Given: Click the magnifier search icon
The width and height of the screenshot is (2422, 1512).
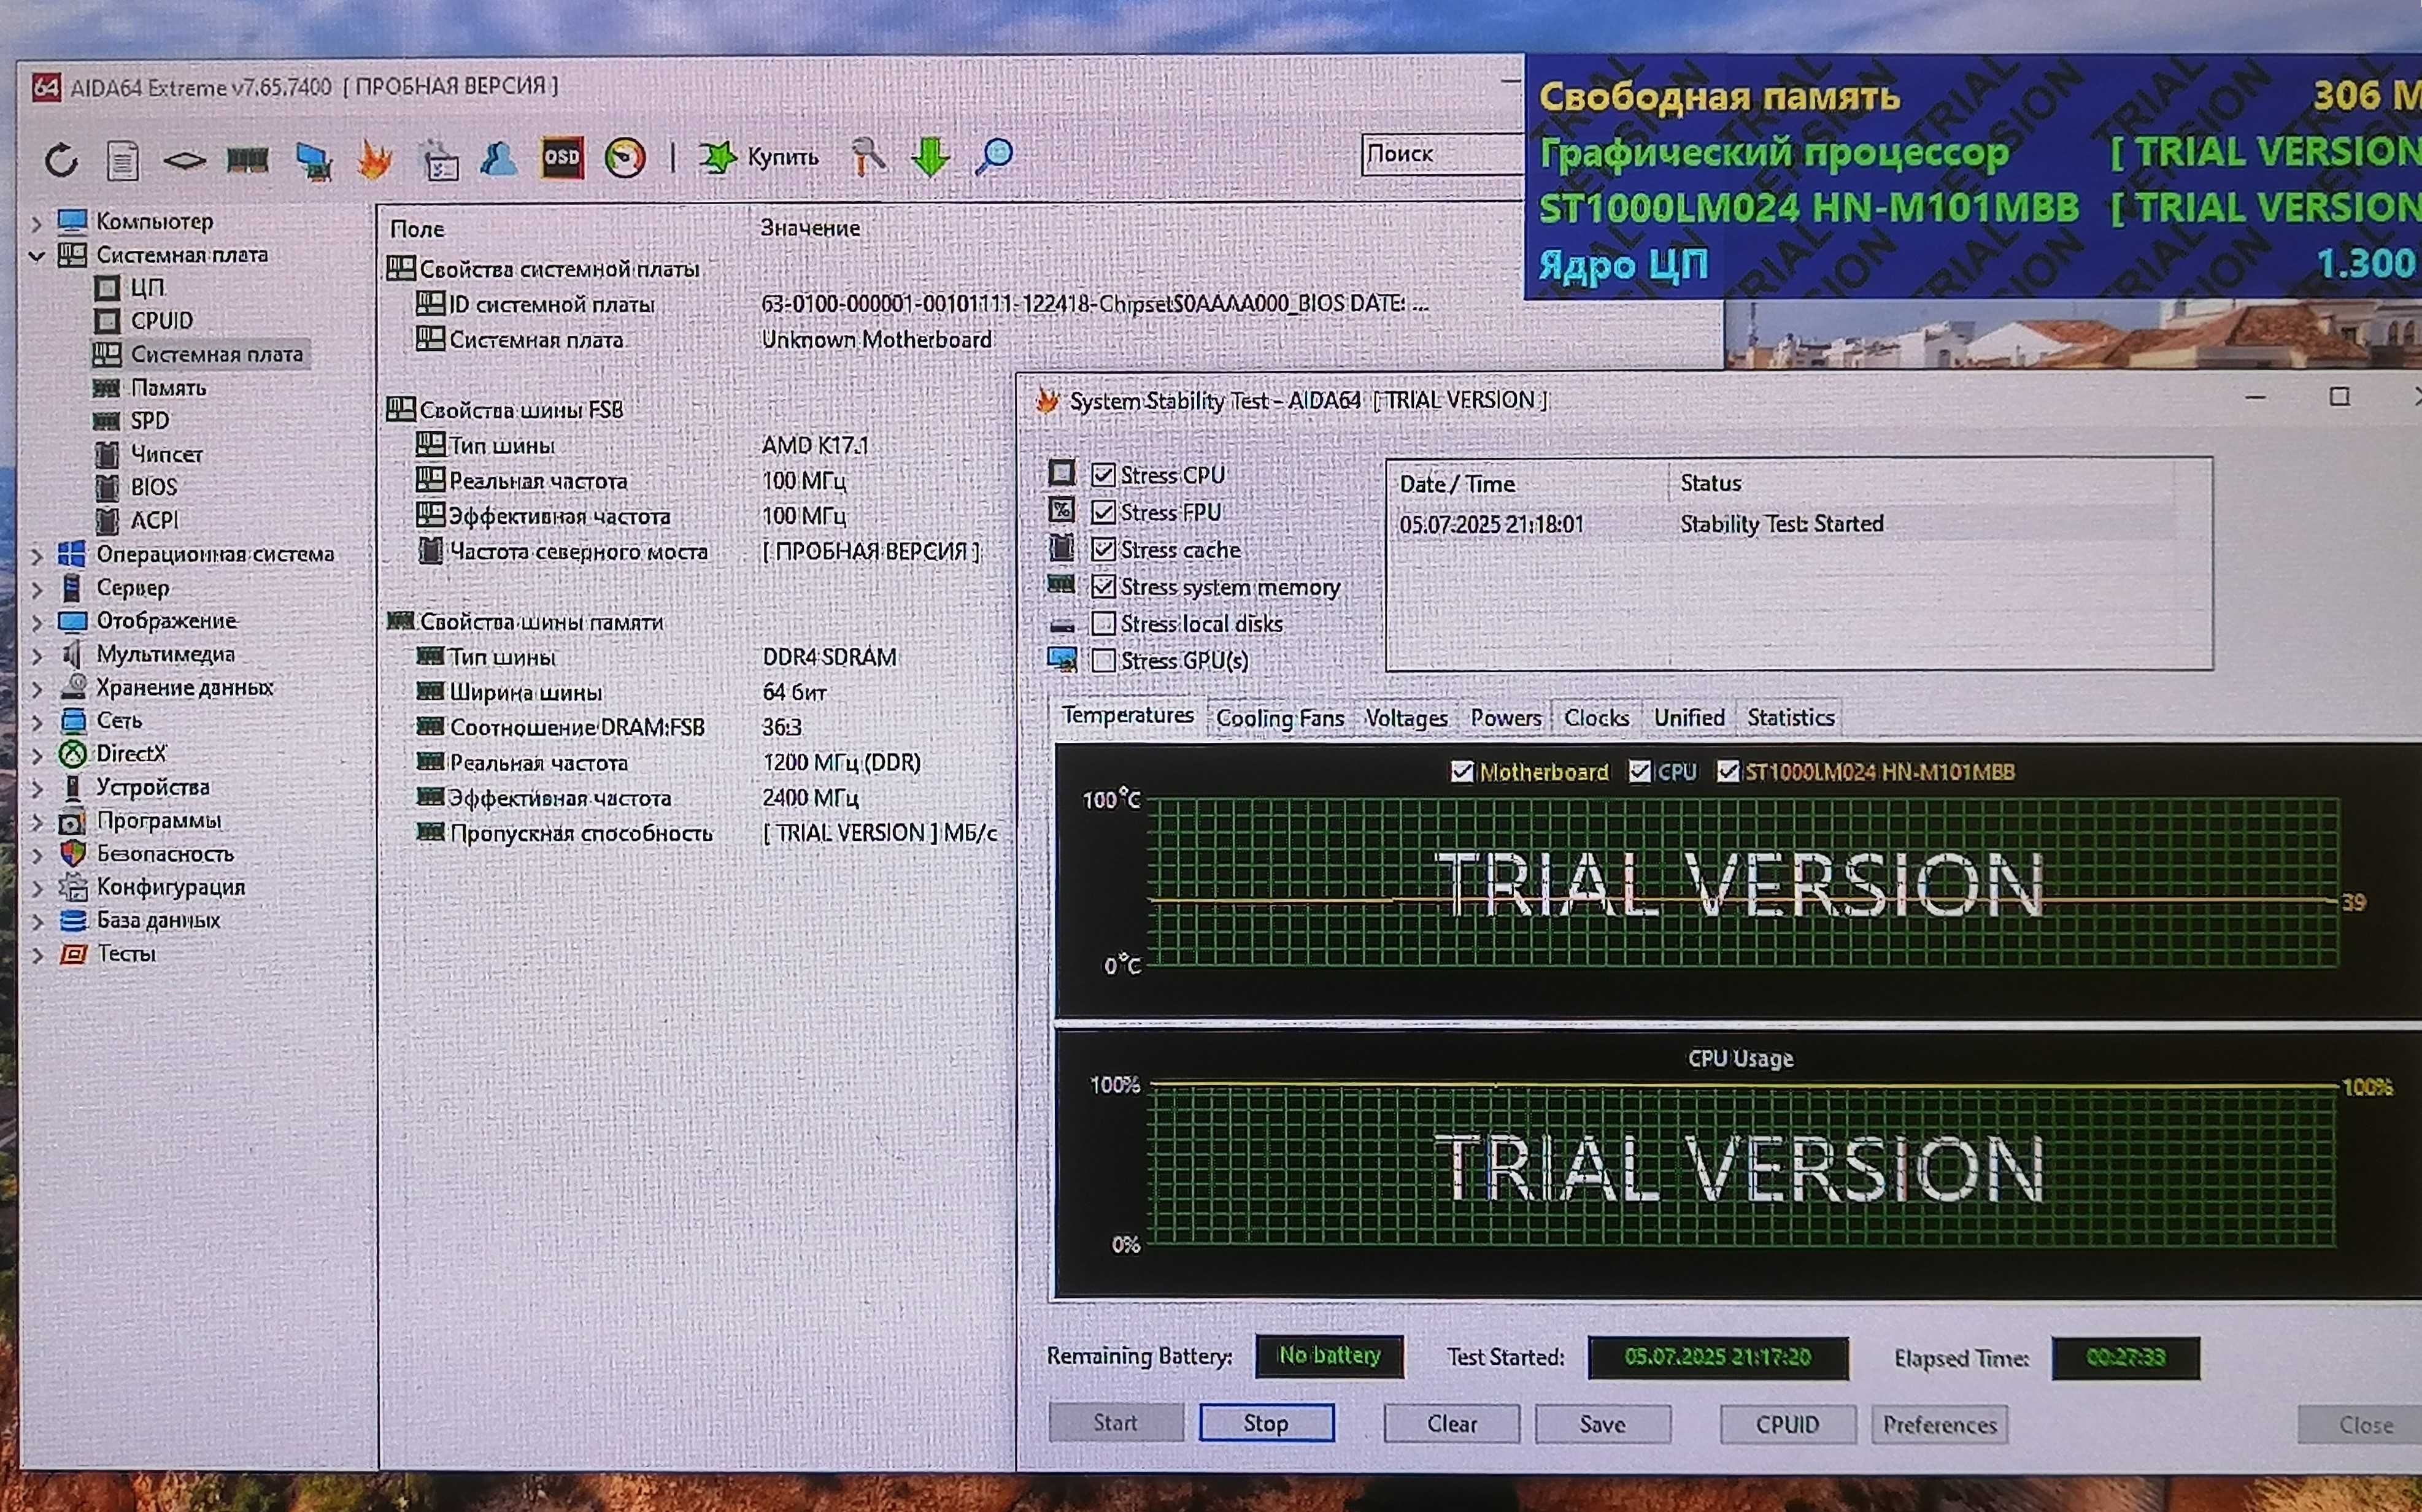Looking at the screenshot, I should point(993,156).
